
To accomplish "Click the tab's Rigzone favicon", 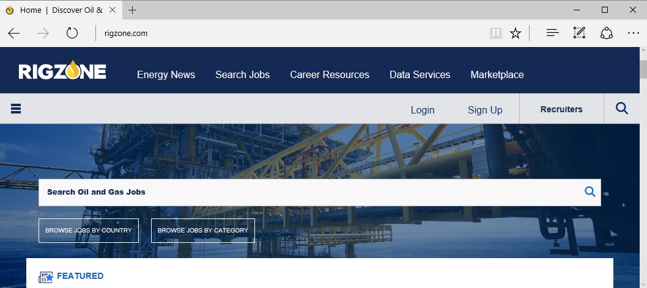I will (10, 10).
